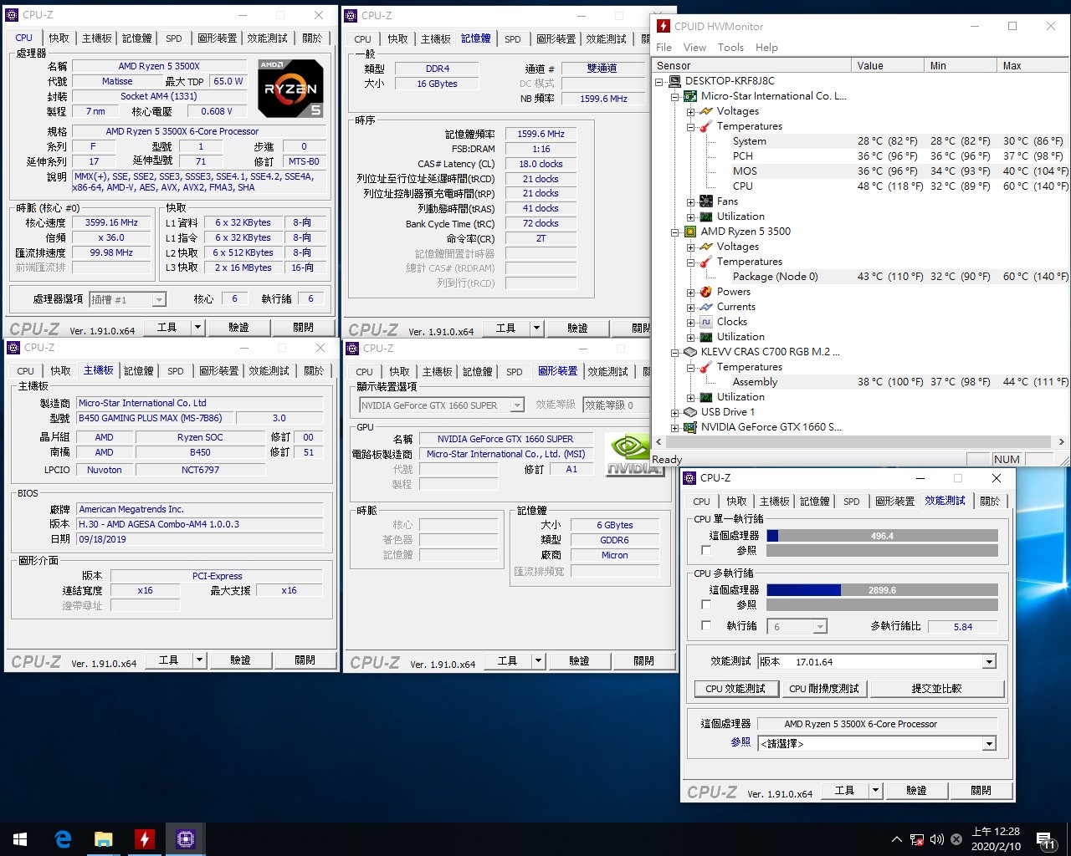Launch Microsoft Edge from the taskbar
The height and width of the screenshot is (856, 1071).
click(x=63, y=839)
